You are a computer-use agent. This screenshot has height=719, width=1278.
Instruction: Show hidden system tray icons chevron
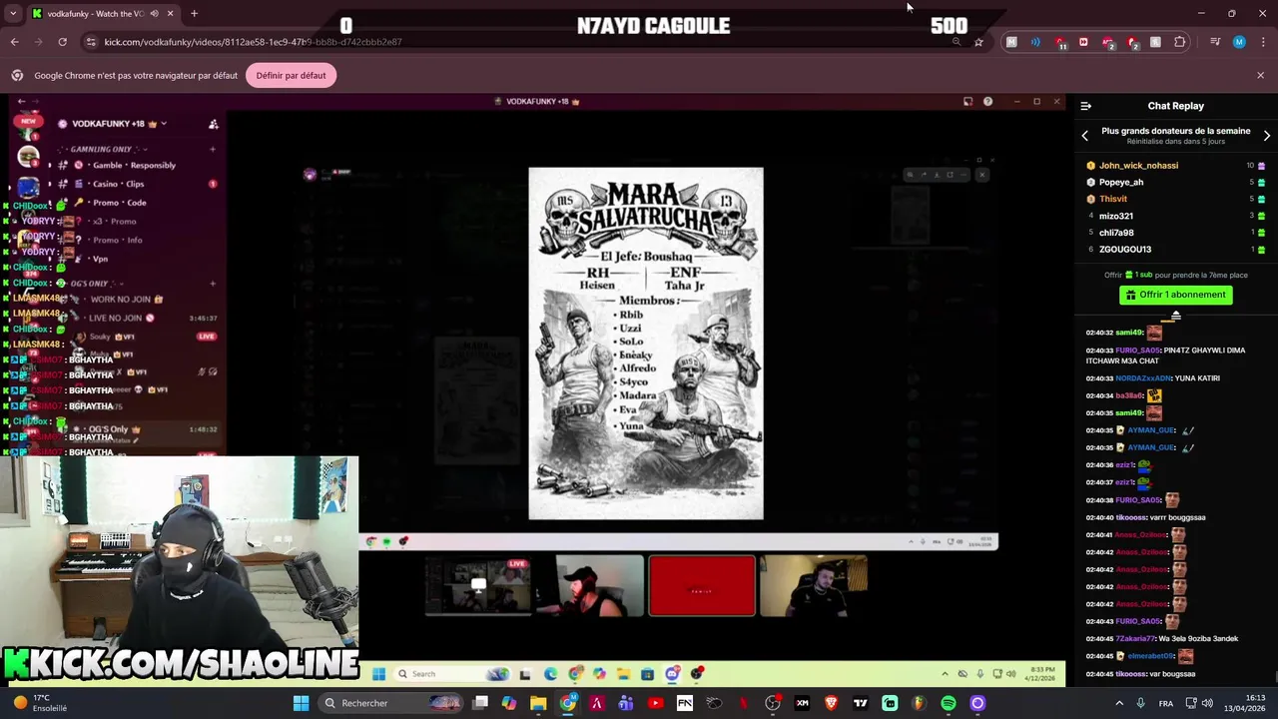(x=1118, y=703)
